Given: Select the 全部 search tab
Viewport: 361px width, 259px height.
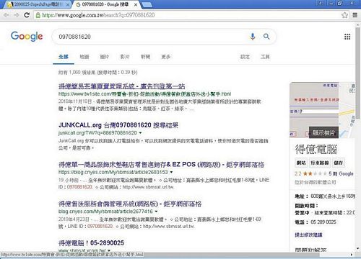Looking at the screenshot, I should point(64,57).
